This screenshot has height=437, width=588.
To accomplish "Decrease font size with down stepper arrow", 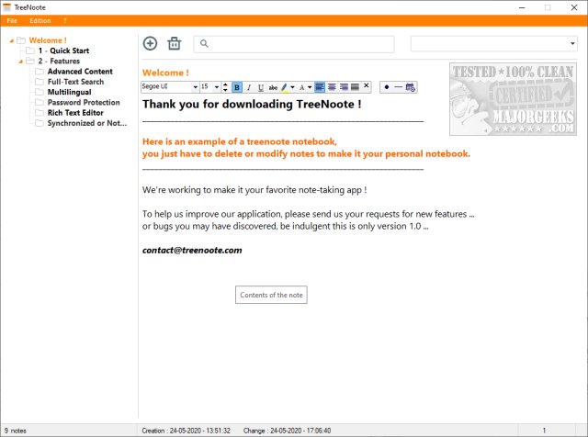I will (x=225, y=90).
